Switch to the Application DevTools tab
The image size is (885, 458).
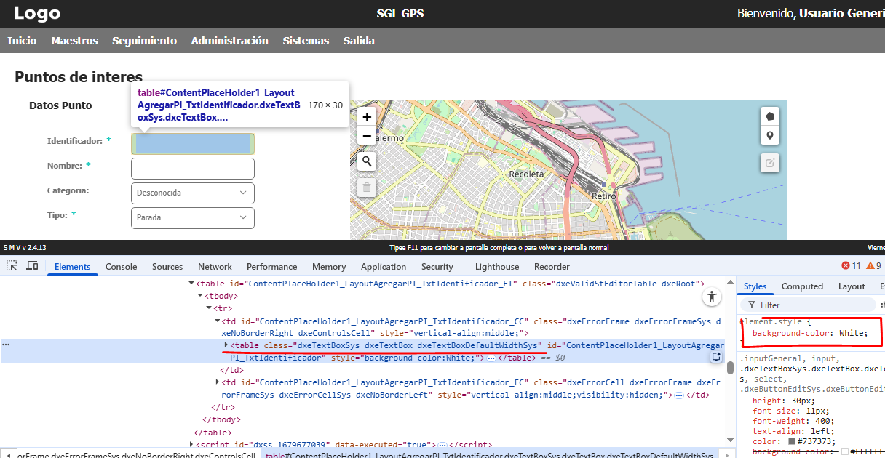coord(384,267)
